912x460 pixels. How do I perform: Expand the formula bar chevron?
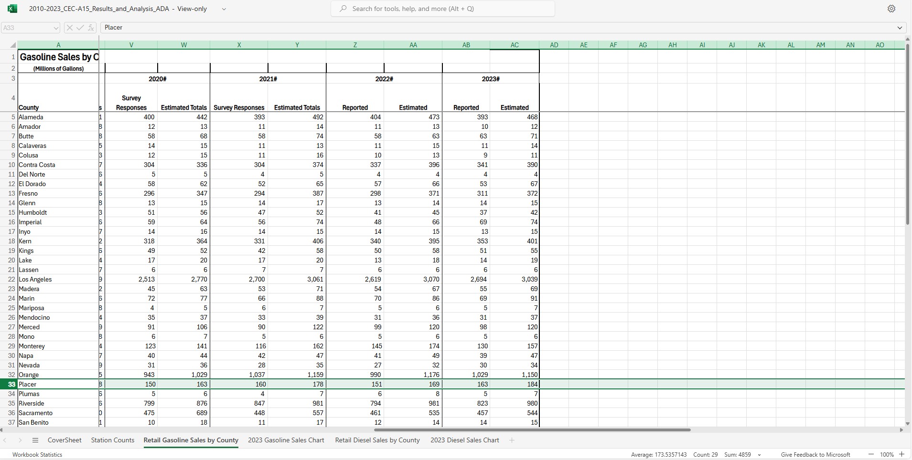point(900,28)
